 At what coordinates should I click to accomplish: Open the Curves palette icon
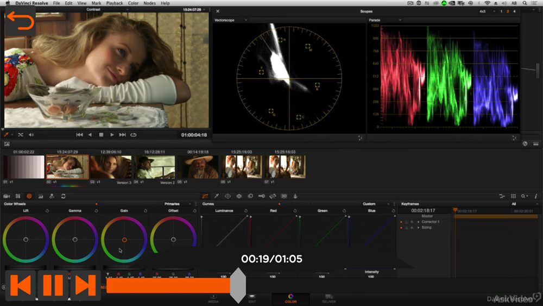tap(205, 196)
